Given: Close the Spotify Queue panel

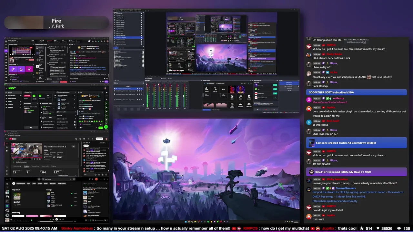Looking at the screenshot, I should 106,184.
